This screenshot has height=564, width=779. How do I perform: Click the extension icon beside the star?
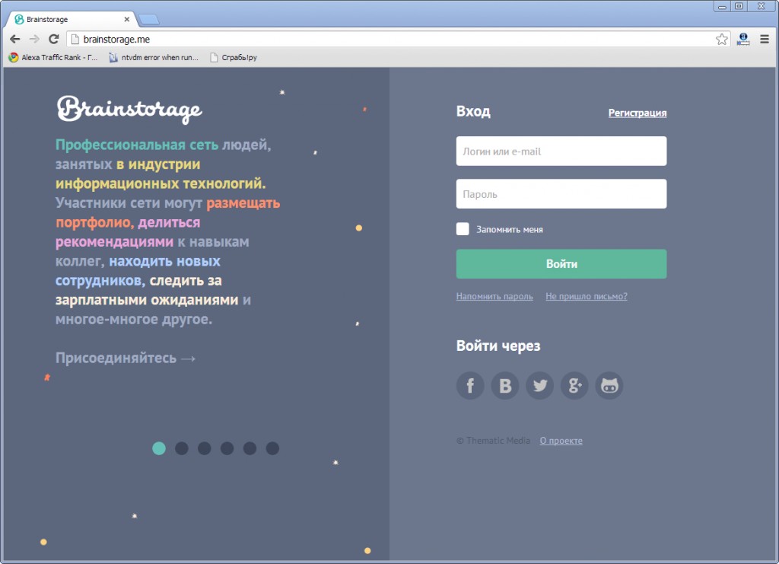click(743, 40)
